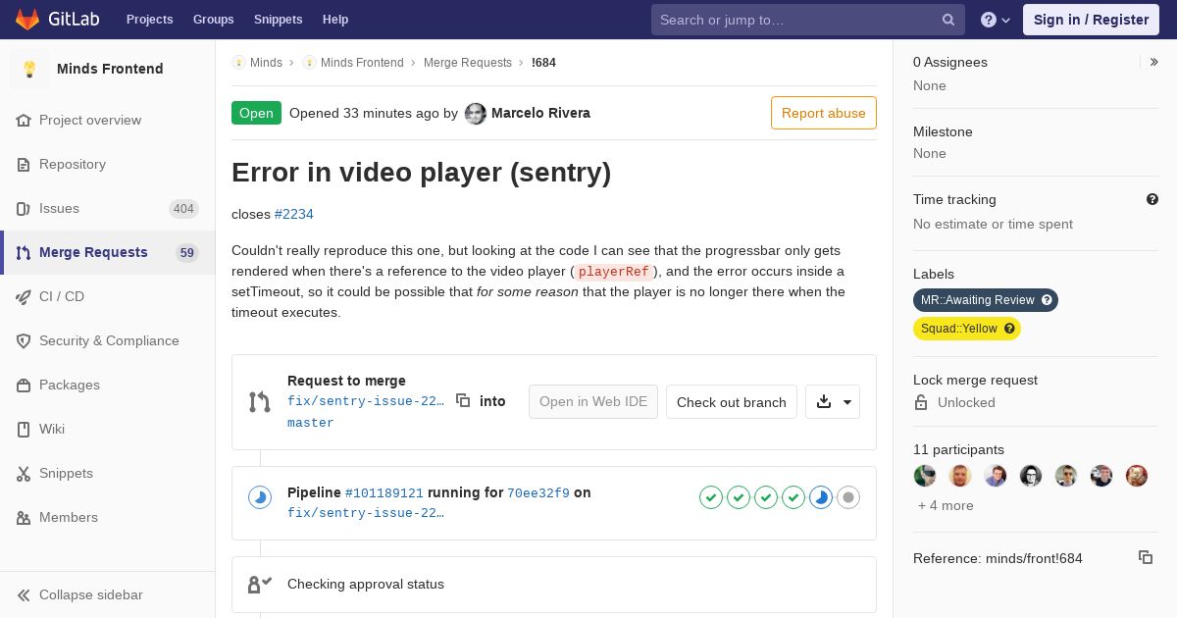The width and height of the screenshot is (1177, 618).
Task: Click the playerRef code snippet
Action: point(614,272)
